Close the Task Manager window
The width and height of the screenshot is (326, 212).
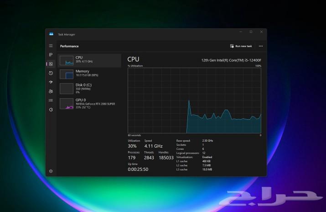(261, 32)
